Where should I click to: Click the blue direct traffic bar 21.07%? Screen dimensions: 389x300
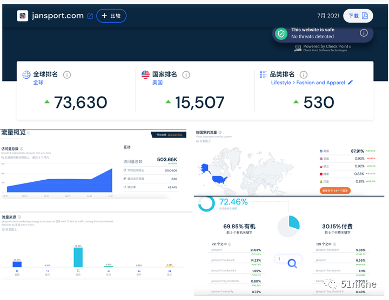coord(17,264)
